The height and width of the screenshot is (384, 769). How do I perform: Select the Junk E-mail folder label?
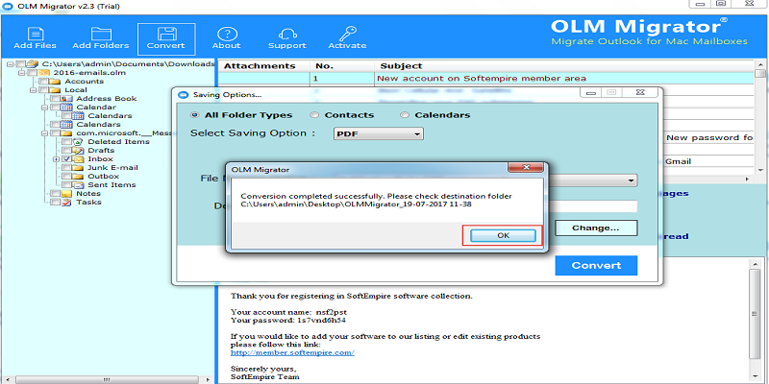pyautogui.click(x=112, y=167)
